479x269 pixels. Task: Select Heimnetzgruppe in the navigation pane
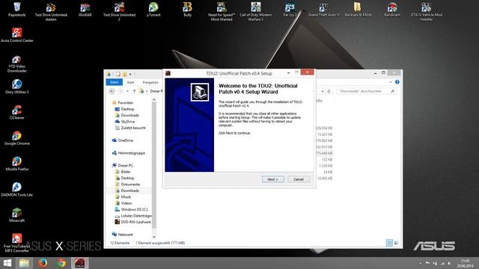(x=129, y=153)
